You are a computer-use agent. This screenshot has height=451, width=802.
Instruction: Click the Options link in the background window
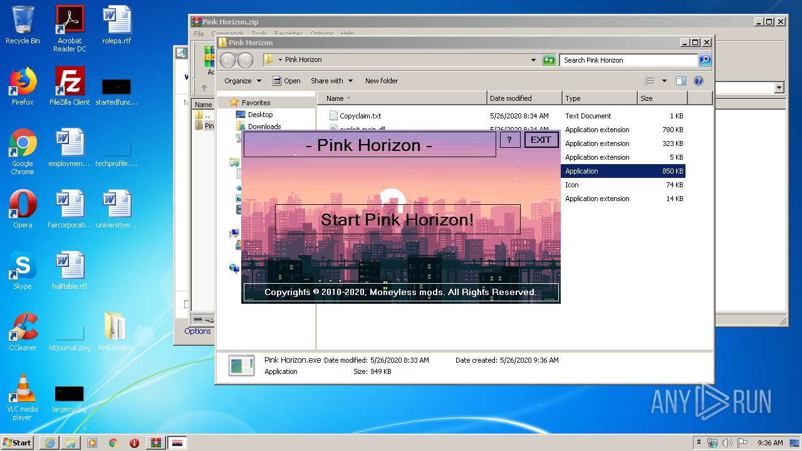(x=197, y=331)
